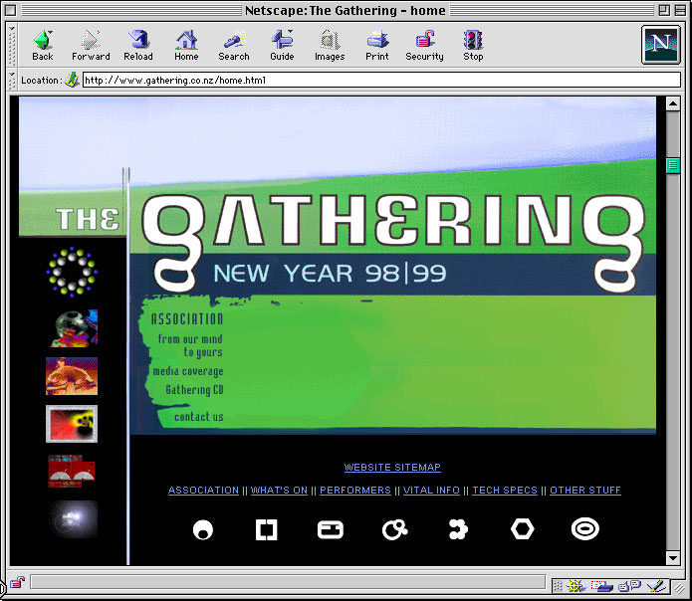692x601 pixels.
Task: Open Discussions from component bar
Action: pyautogui.click(x=630, y=586)
